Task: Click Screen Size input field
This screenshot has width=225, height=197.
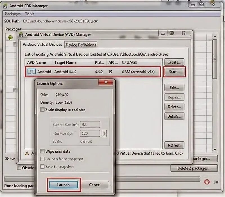Action: pos(90,124)
